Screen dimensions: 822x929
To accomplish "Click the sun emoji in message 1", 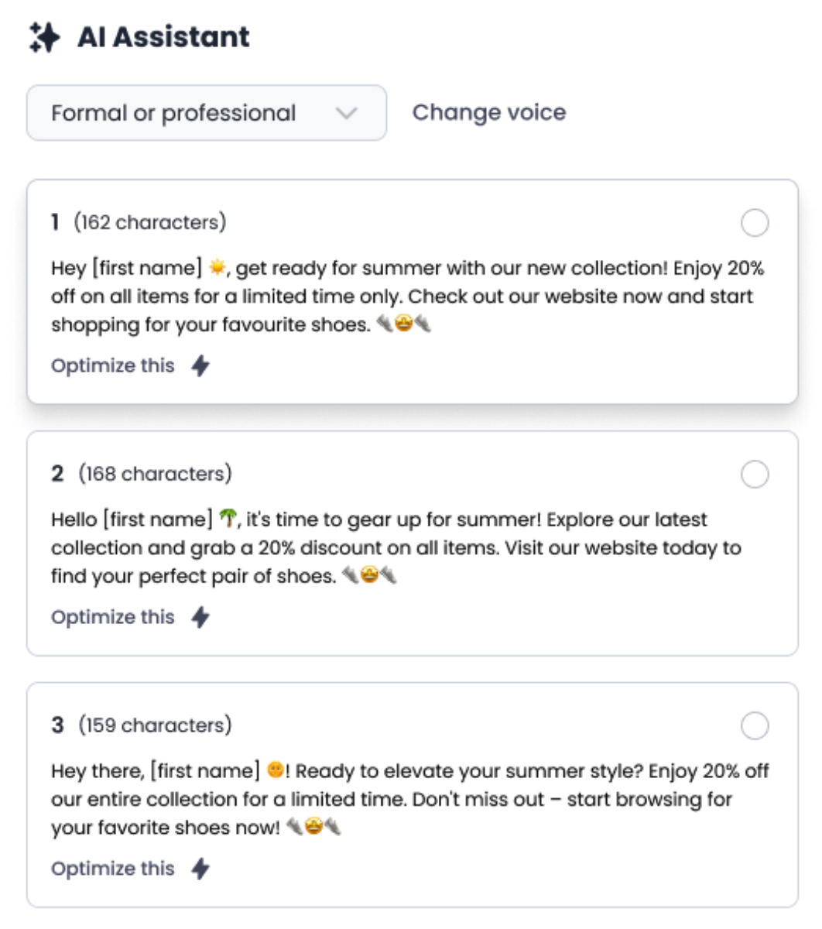I will [217, 268].
